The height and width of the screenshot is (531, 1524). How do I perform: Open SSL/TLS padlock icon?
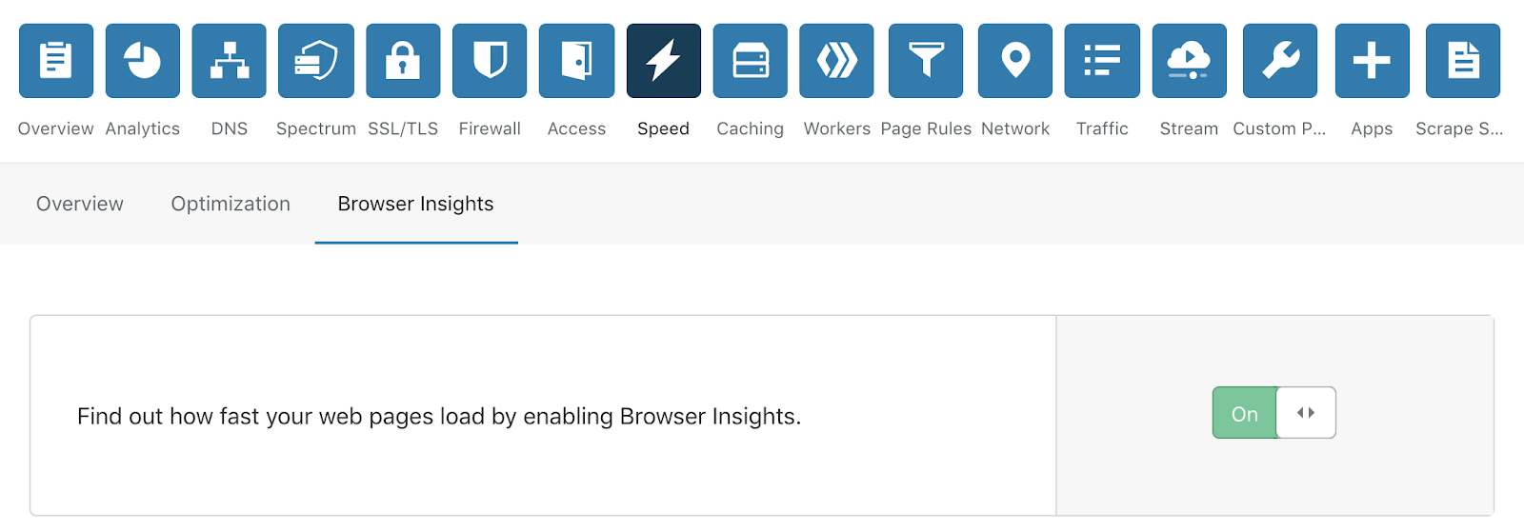pos(403,61)
